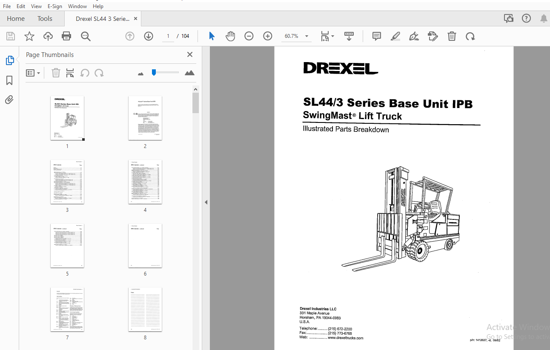The width and height of the screenshot is (550, 350).
Task: Close the Drexel SL44 document tab
Action: pos(135,19)
